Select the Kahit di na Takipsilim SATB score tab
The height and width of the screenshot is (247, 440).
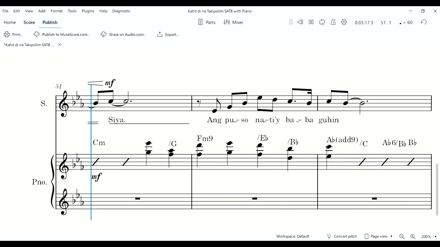(x=29, y=45)
